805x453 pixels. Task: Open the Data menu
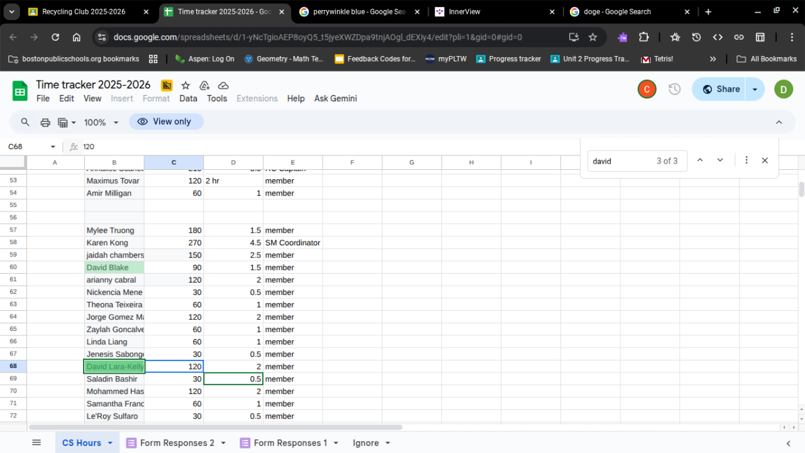[188, 98]
